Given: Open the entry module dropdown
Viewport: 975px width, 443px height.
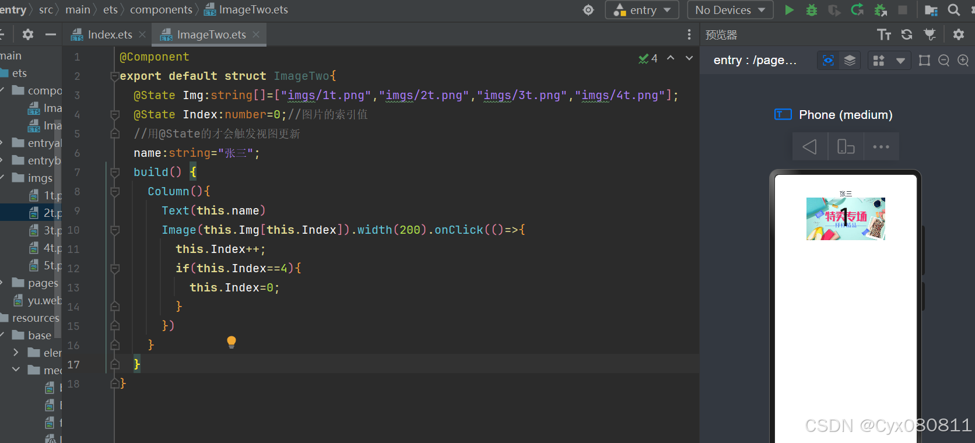Looking at the screenshot, I should pyautogui.click(x=642, y=10).
